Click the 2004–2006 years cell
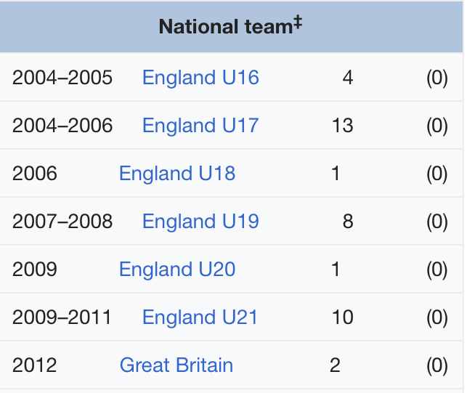 (62, 126)
